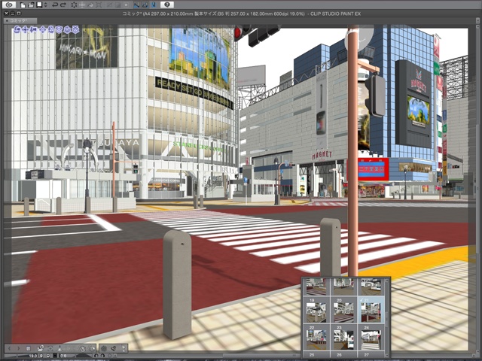Open the 3D object list icon
The height and width of the screenshot is (361, 482).
point(29,348)
